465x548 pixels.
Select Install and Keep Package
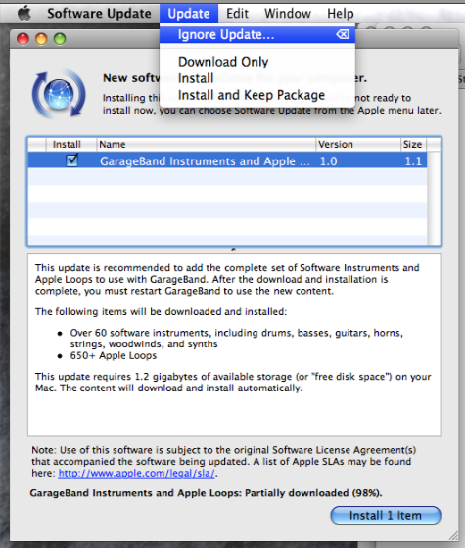tap(257, 95)
